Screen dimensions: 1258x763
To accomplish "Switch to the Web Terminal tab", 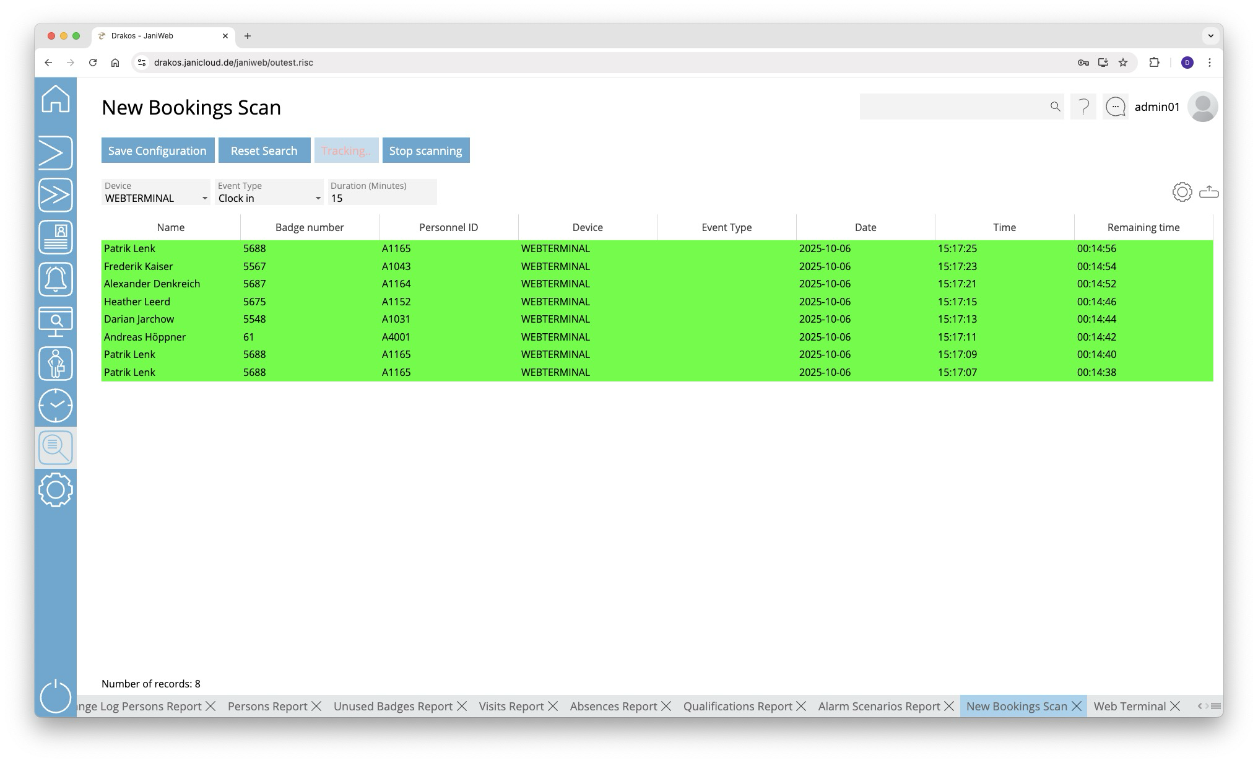I will pyautogui.click(x=1129, y=706).
